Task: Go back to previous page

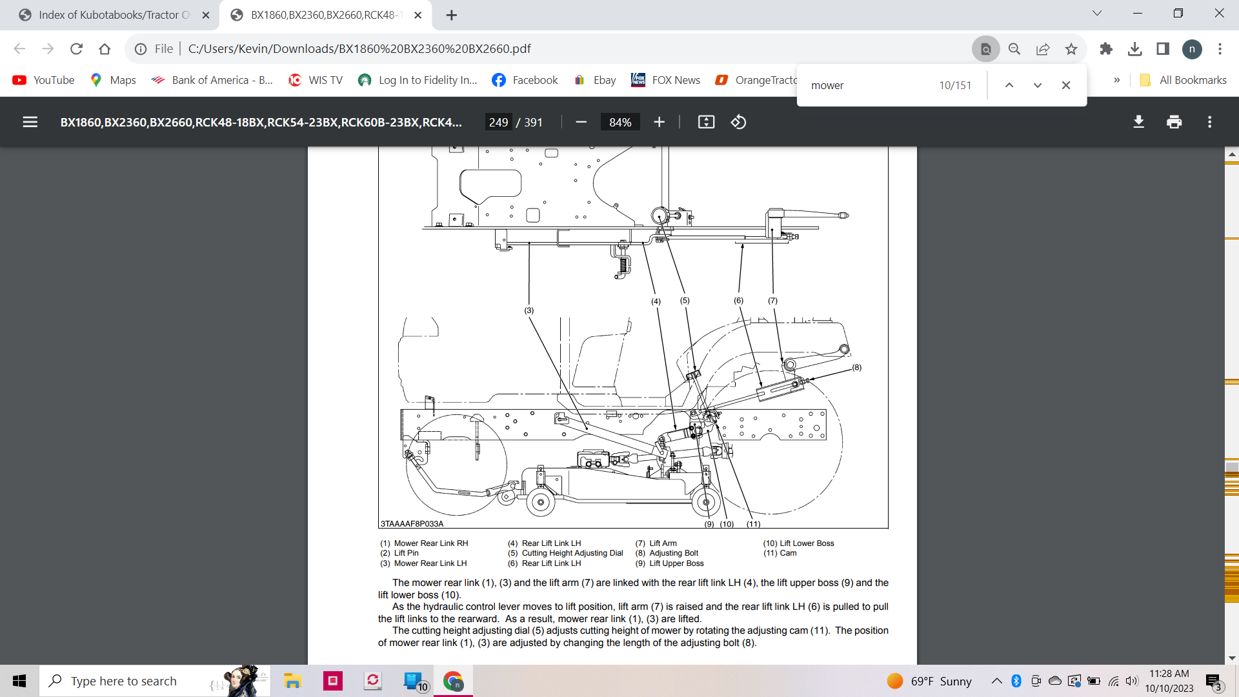Action: 19,48
